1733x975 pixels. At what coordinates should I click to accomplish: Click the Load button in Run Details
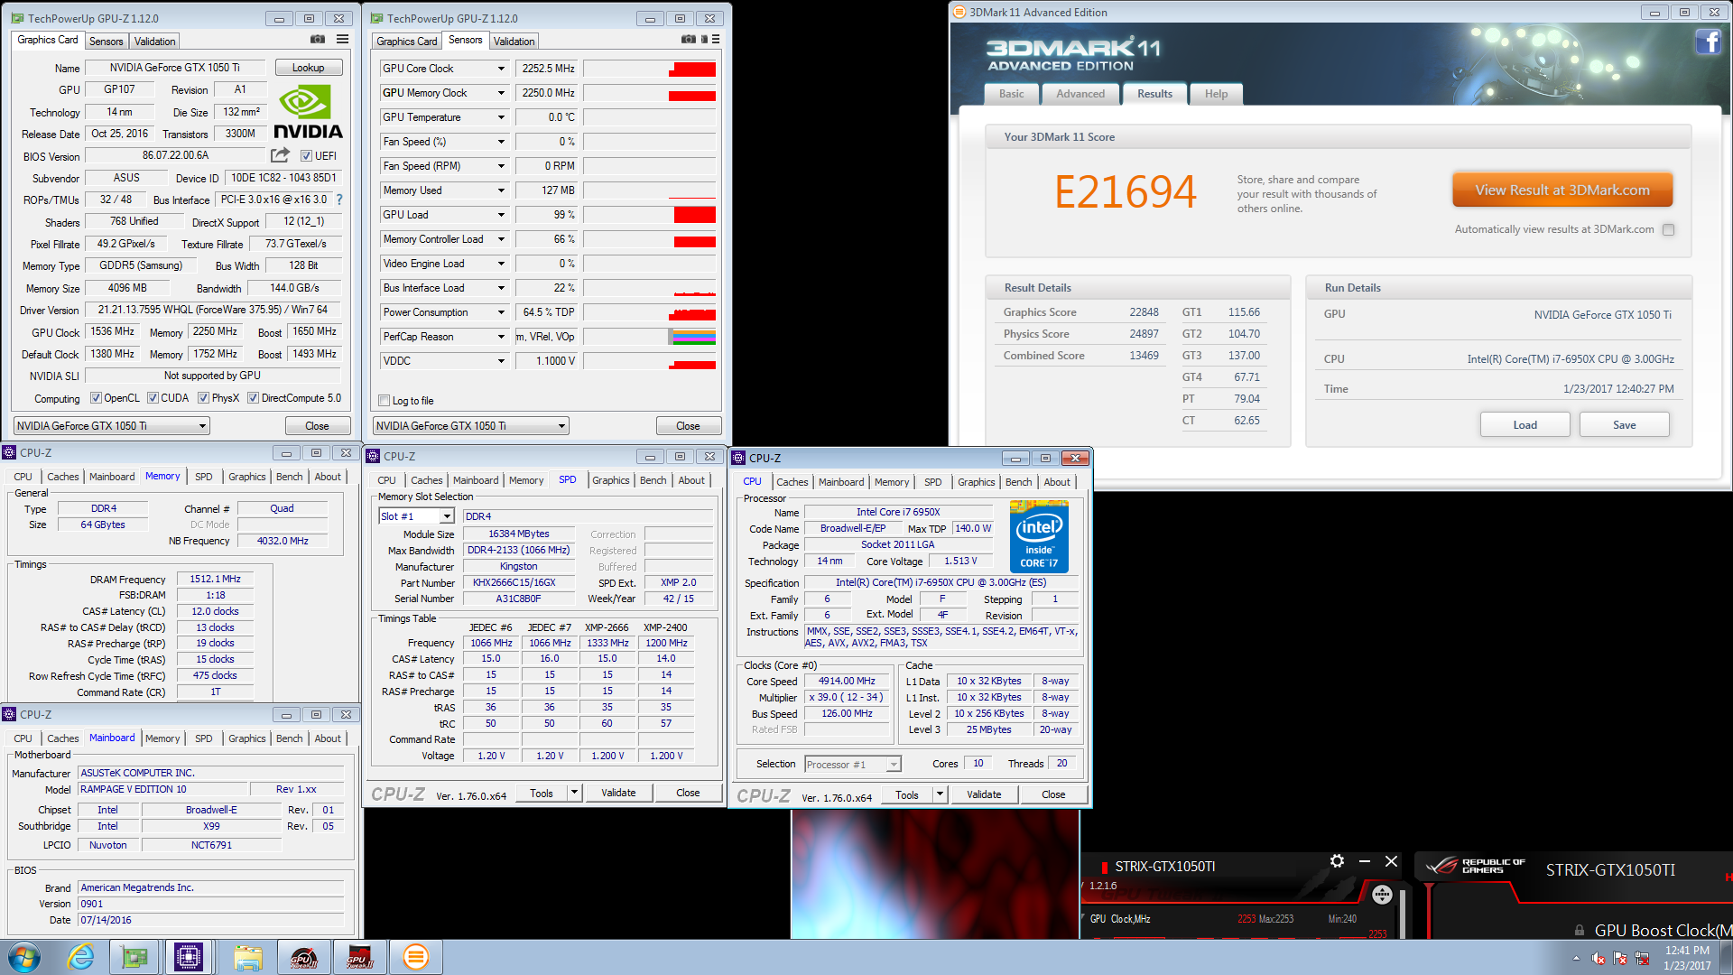(x=1524, y=425)
